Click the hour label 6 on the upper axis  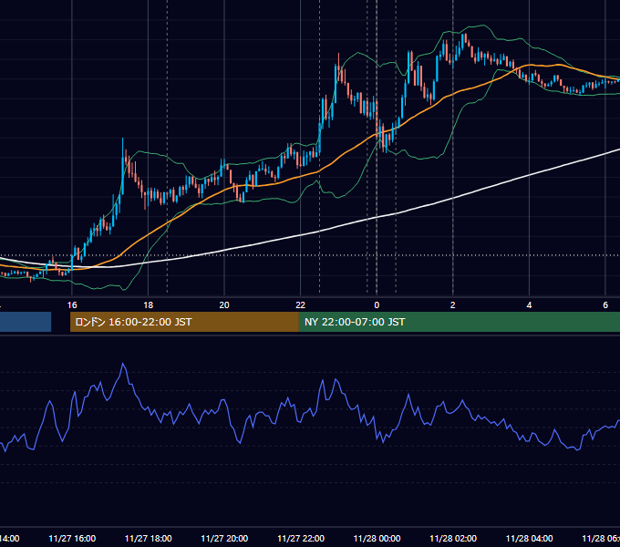tap(605, 305)
